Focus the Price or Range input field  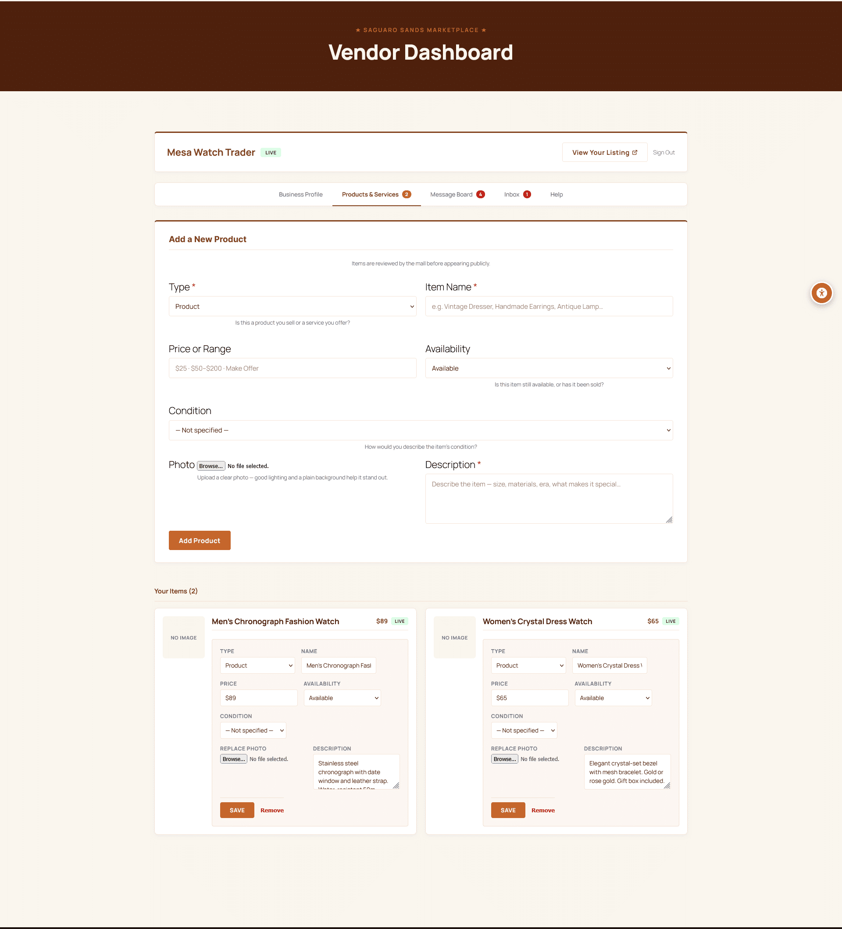293,368
